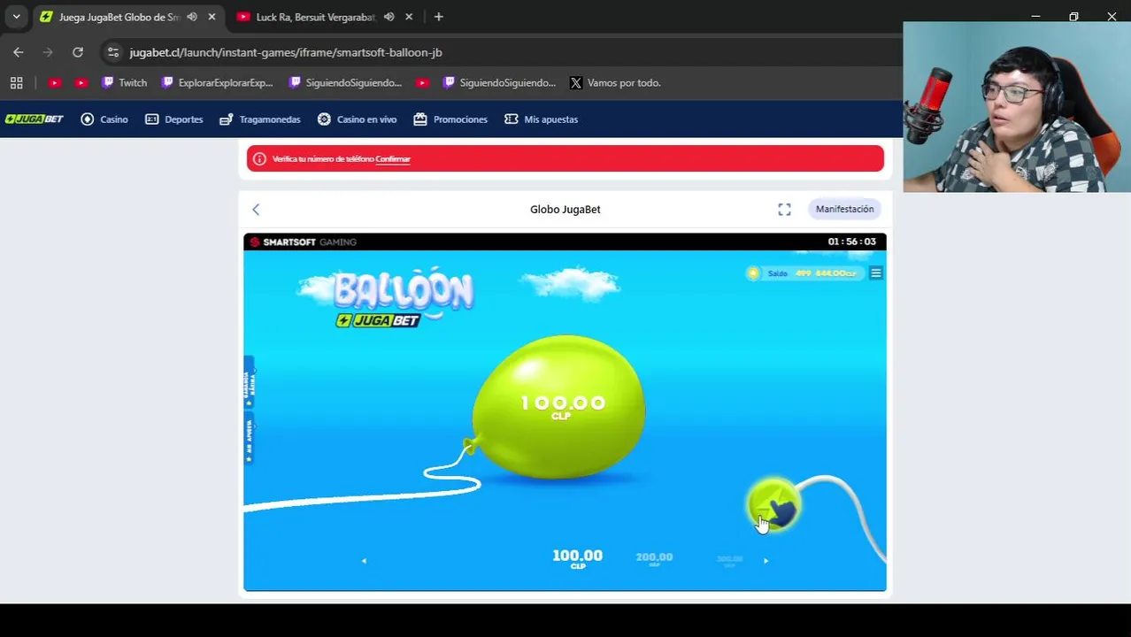Mute the JugaBet tab audio
The width and height of the screenshot is (1131, 637).
pyautogui.click(x=192, y=17)
